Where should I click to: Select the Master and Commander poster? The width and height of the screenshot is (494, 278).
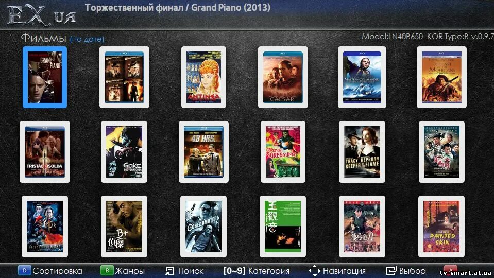(362, 77)
